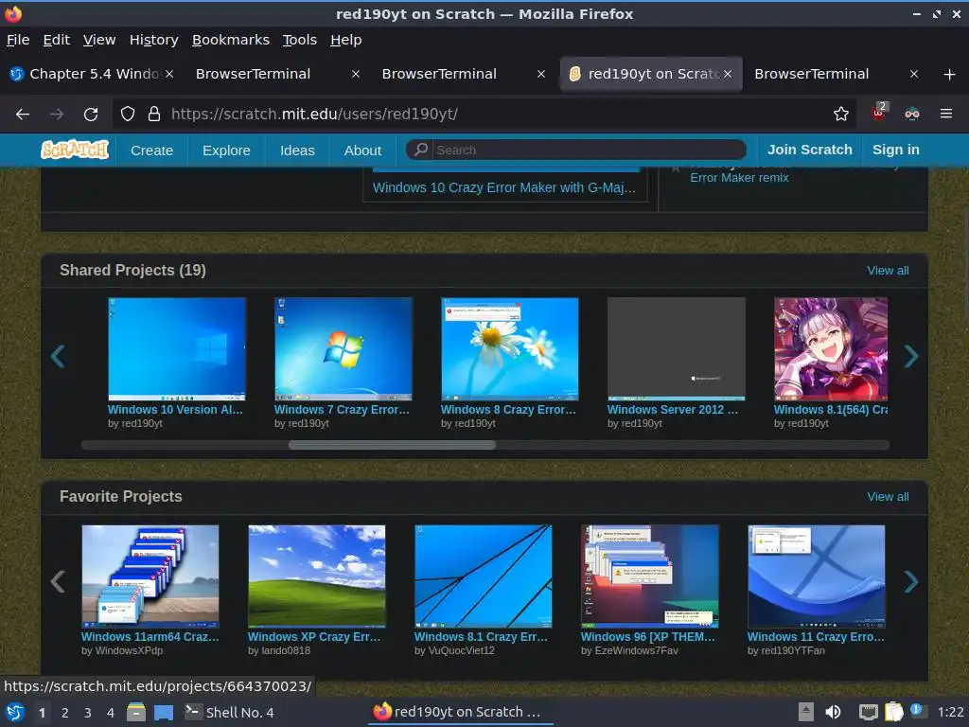Click Join Scratch
Image resolution: width=969 pixels, height=727 pixels.
[810, 150]
